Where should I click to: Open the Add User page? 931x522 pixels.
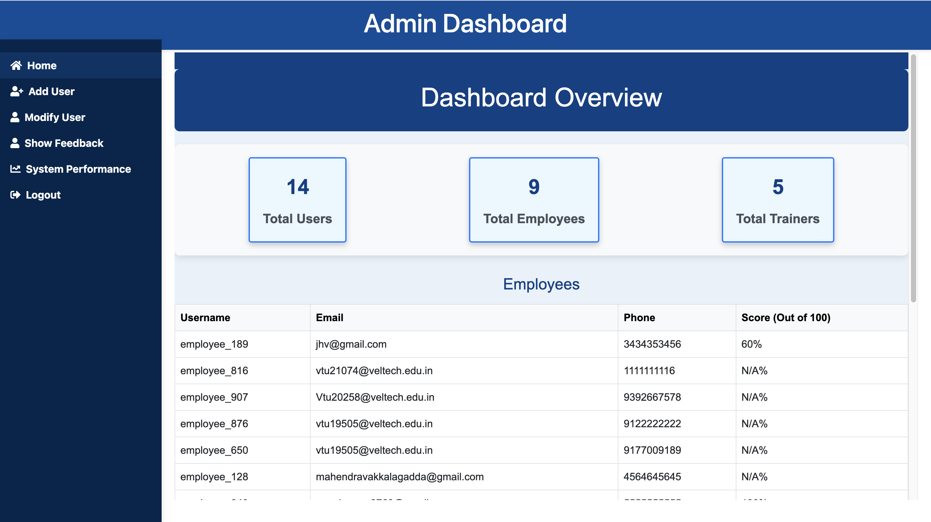(51, 92)
